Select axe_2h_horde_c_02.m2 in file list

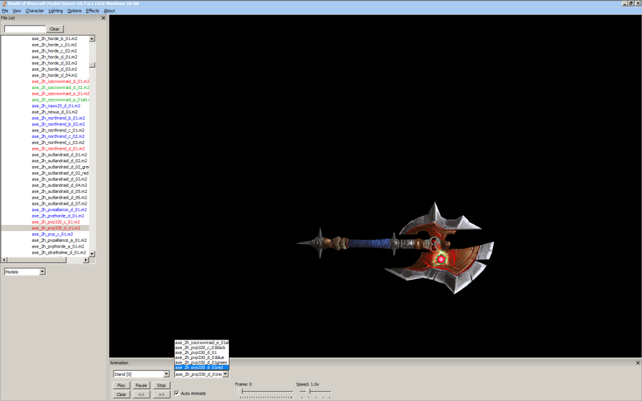pyautogui.click(x=54, y=51)
